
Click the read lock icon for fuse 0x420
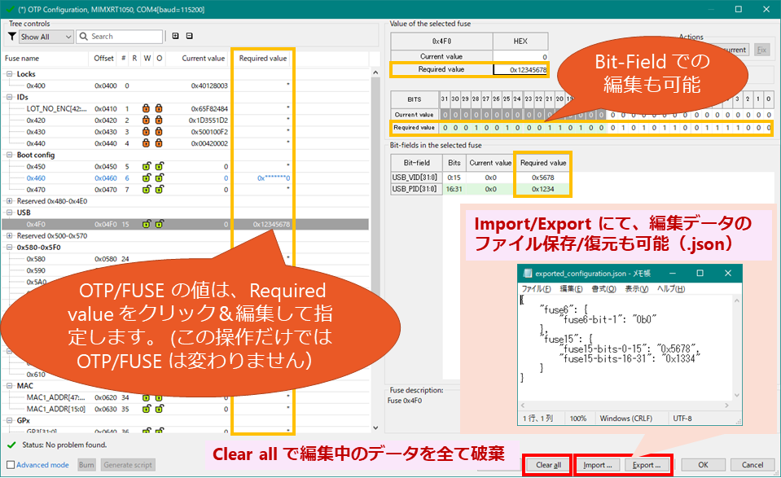pyautogui.click(x=147, y=120)
